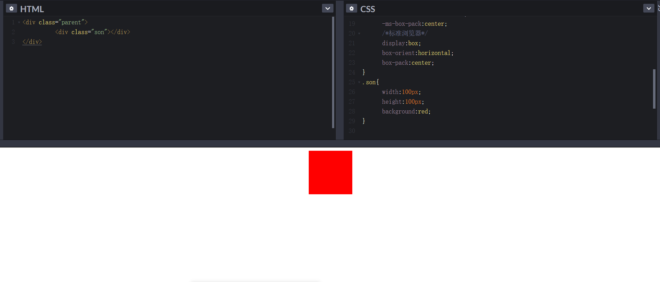Expand the CSS panel dropdown chevron
The height and width of the screenshot is (282, 660).
click(x=649, y=9)
